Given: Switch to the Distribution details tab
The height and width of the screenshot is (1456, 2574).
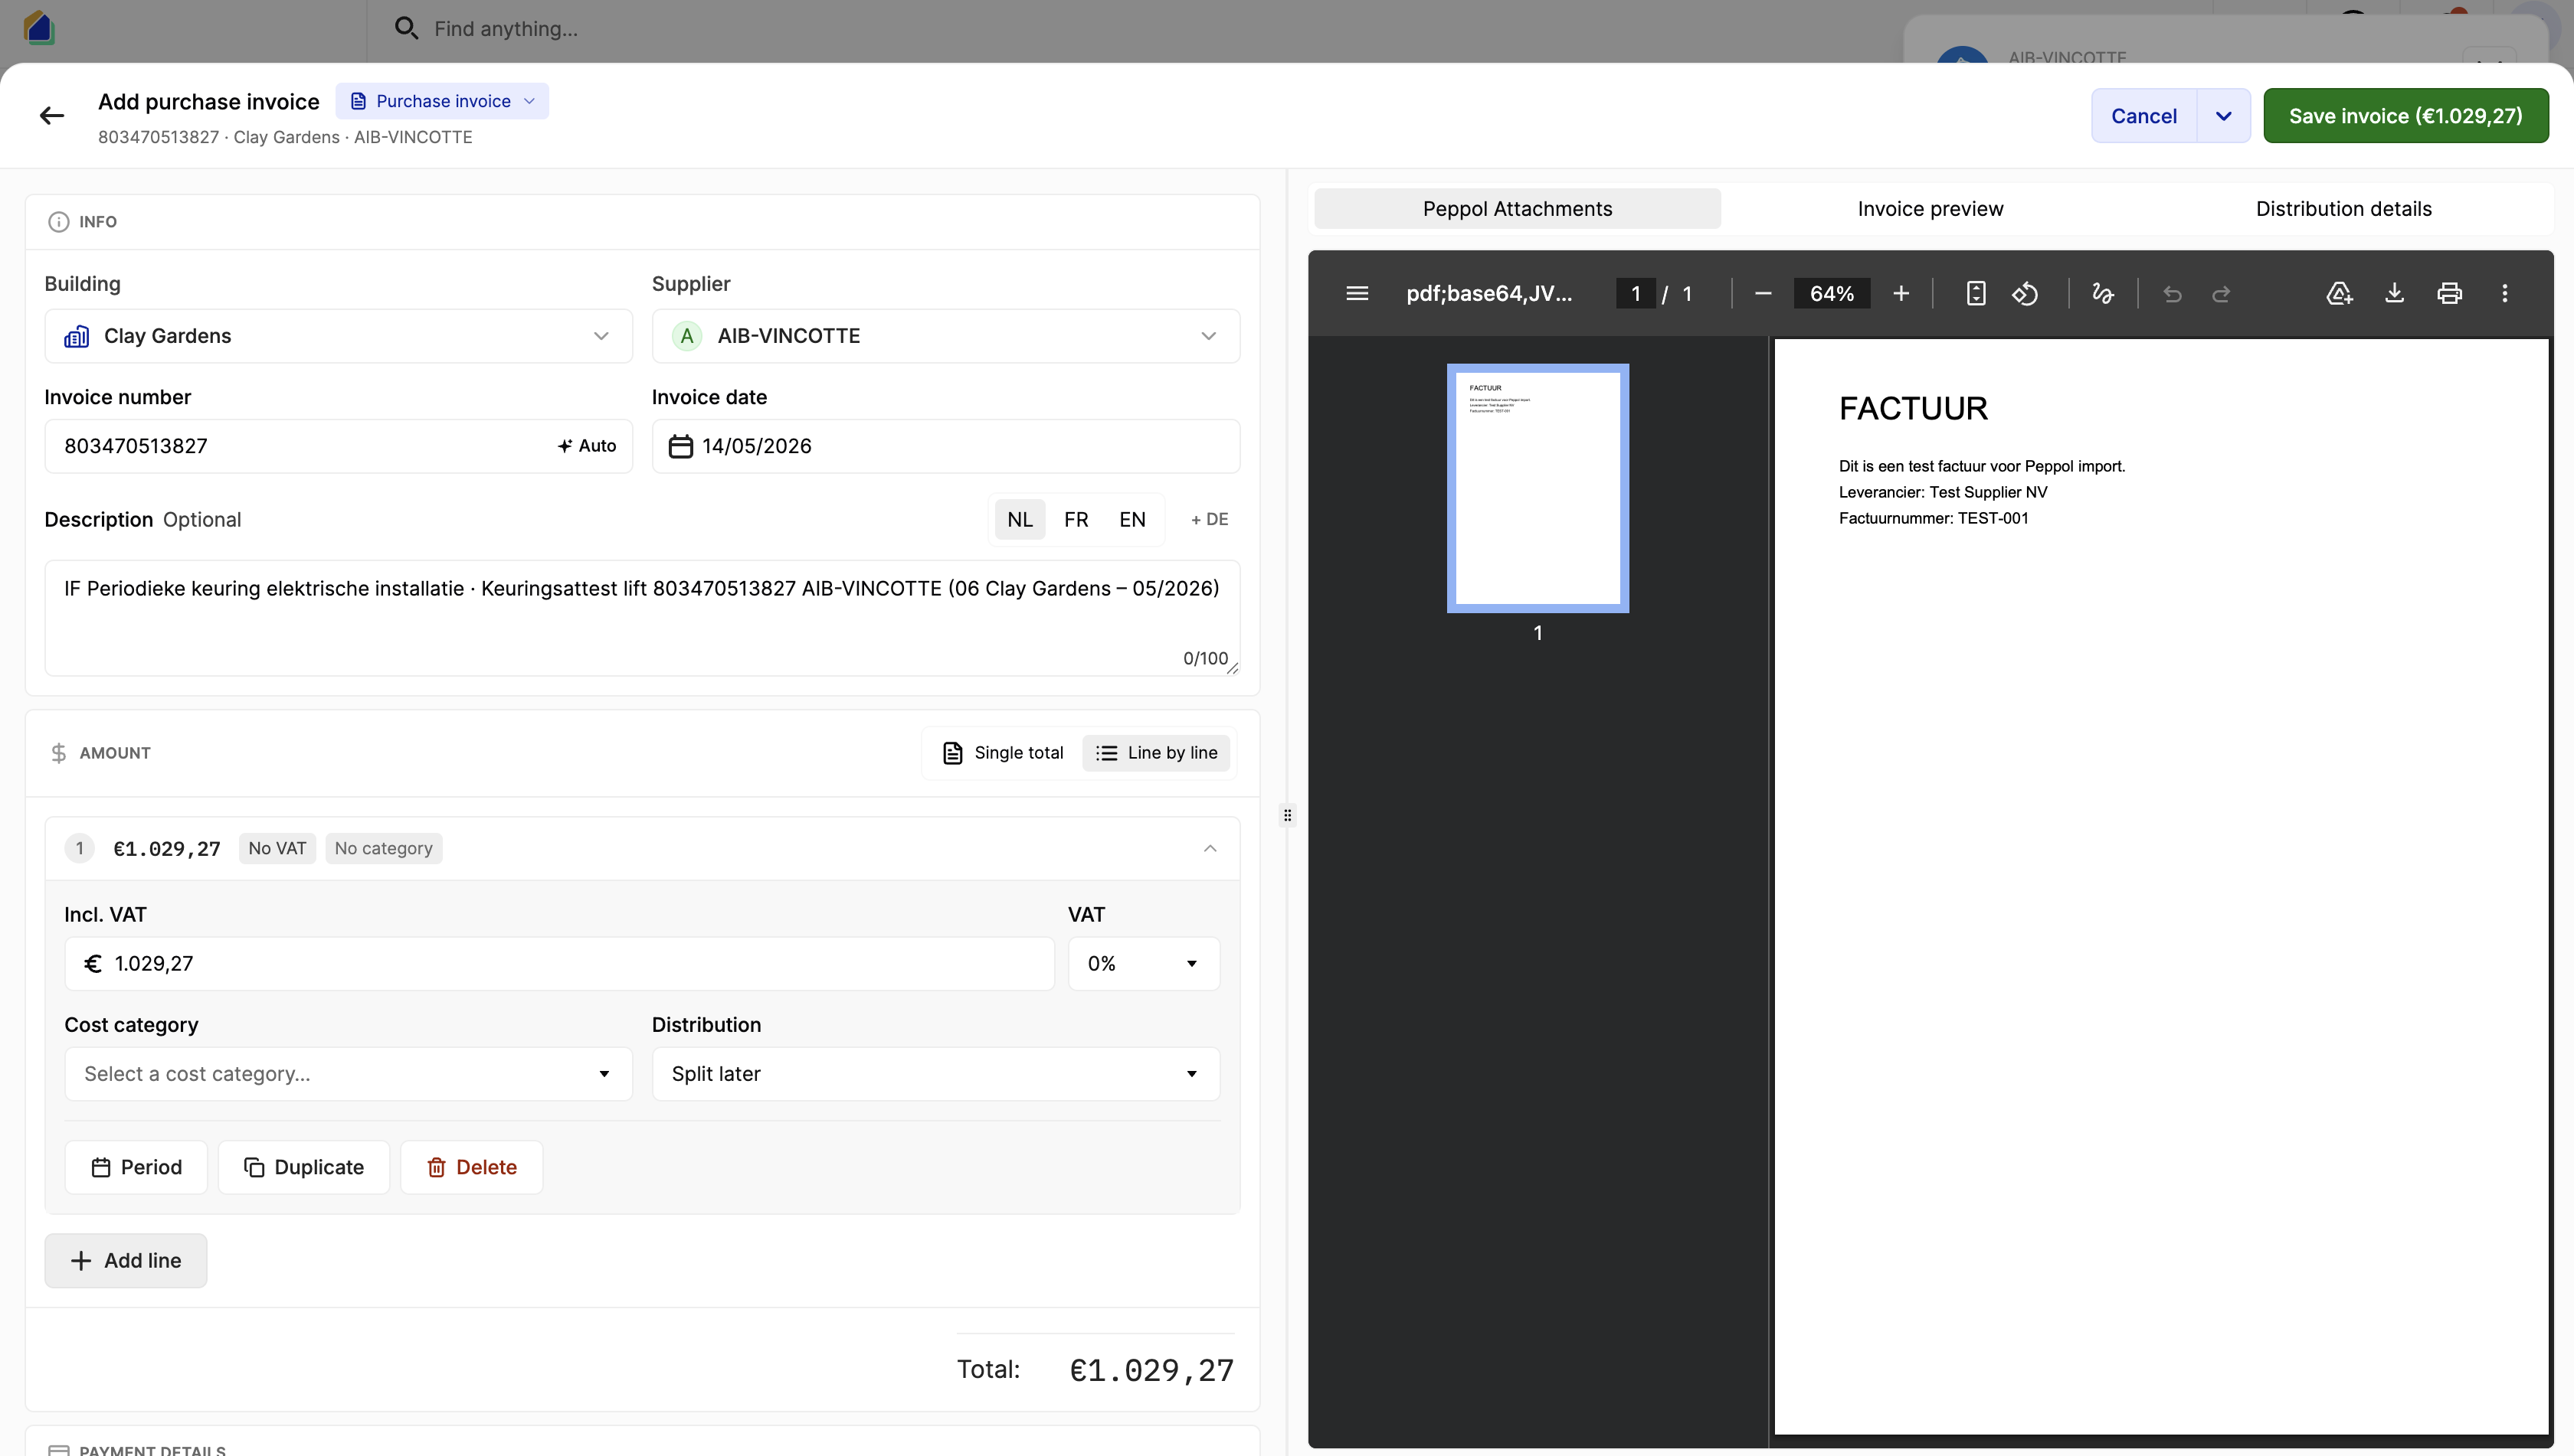Looking at the screenshot, I should tap(2344, 209).
